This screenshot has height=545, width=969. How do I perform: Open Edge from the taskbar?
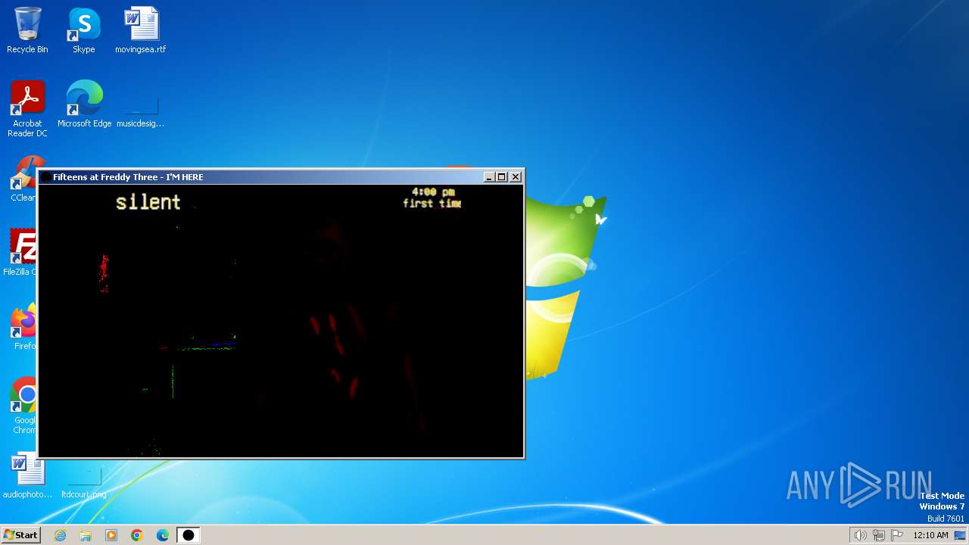[x=163, y=535]
